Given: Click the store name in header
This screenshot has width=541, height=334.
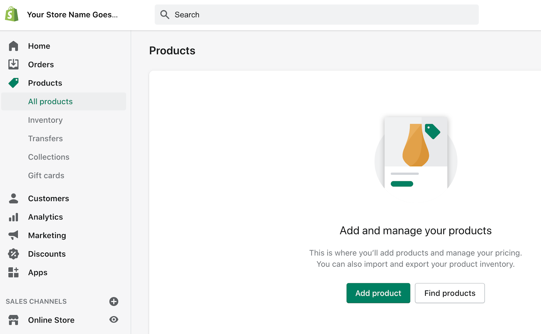Looking at the screenshot, I should pos(72,15).
